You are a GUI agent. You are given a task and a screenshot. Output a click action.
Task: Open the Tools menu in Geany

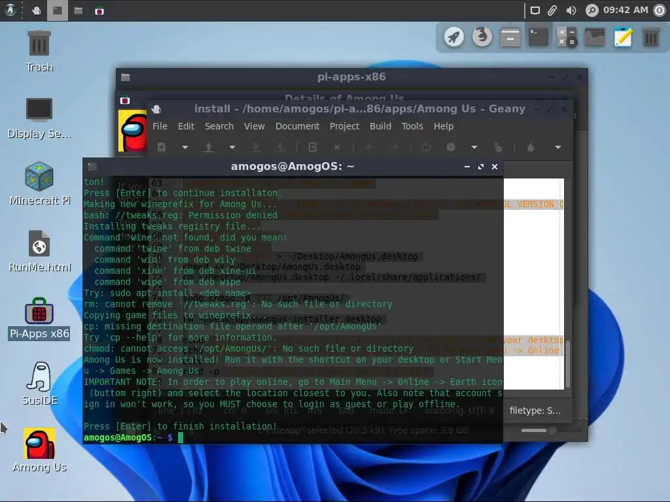point(412,126)
